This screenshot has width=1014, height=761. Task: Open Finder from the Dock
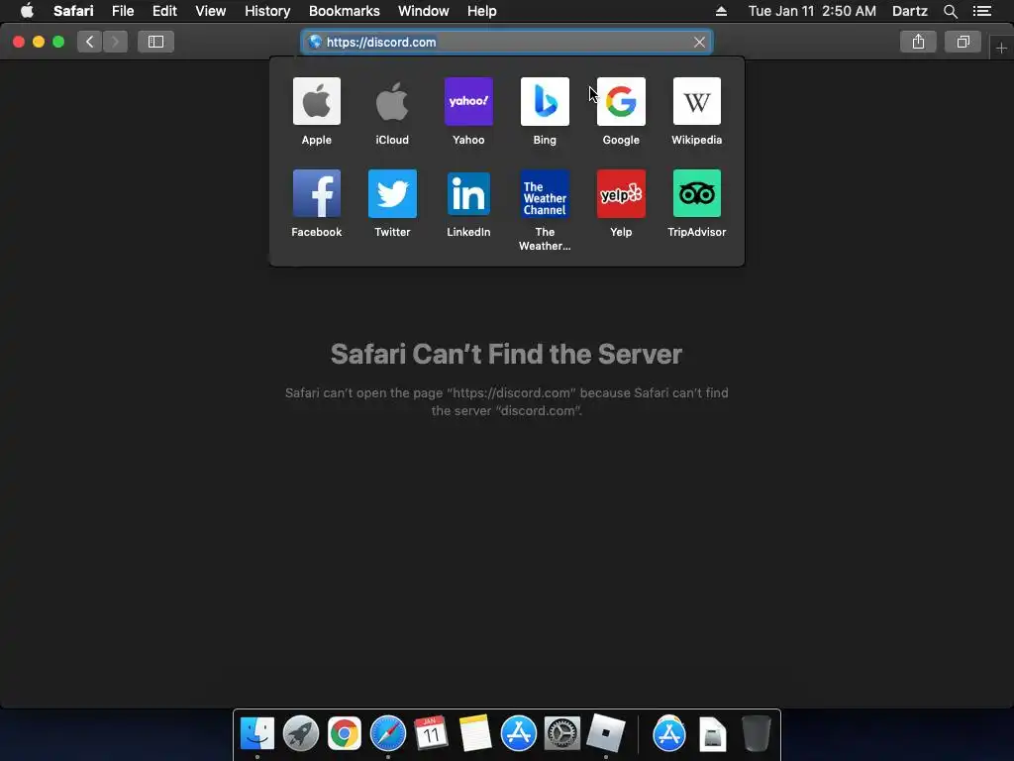coord(257,734)
